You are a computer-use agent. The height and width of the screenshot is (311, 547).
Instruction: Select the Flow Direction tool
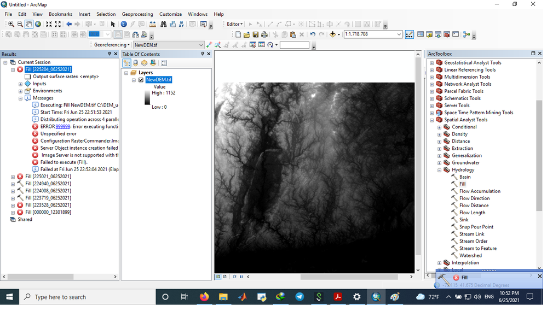tap(474, 198)
